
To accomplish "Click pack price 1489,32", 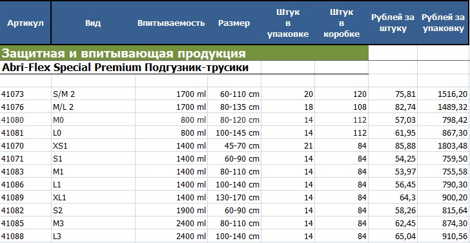I will coord(444,107).
